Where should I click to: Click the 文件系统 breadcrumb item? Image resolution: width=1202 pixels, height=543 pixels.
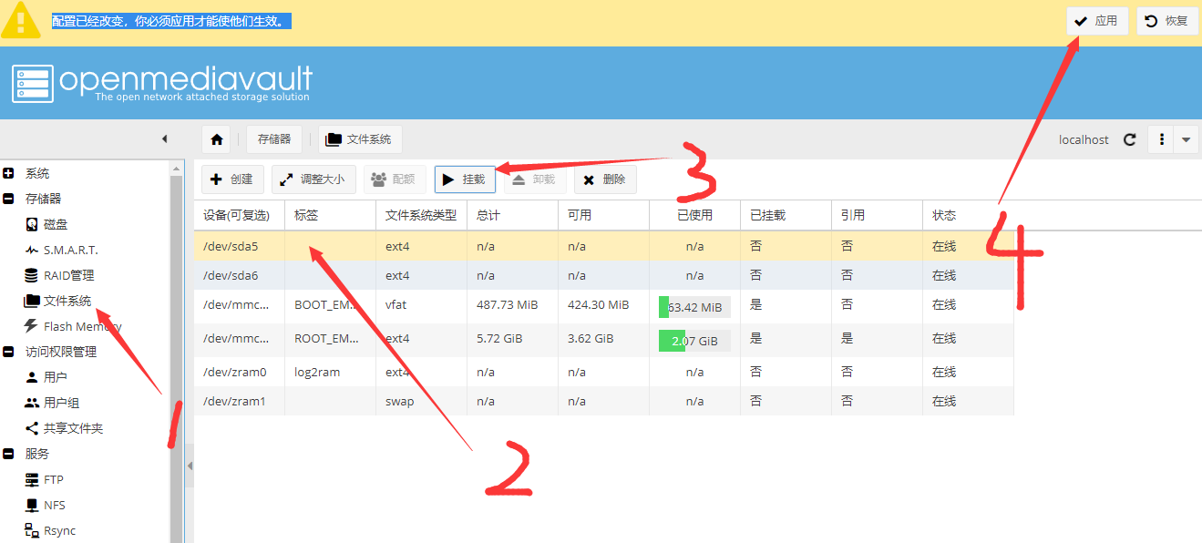coord(360,139)
